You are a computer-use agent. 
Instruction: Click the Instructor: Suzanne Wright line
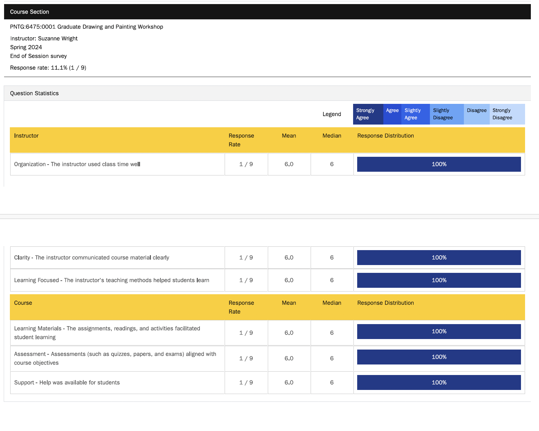(44, 39)
